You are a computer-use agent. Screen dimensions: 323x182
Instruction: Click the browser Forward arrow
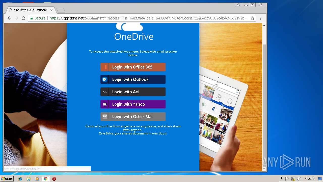click(x=16, y=18)
